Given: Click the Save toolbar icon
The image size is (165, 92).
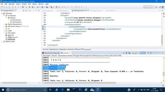Looking at the screenshot, I should point(6,7).
